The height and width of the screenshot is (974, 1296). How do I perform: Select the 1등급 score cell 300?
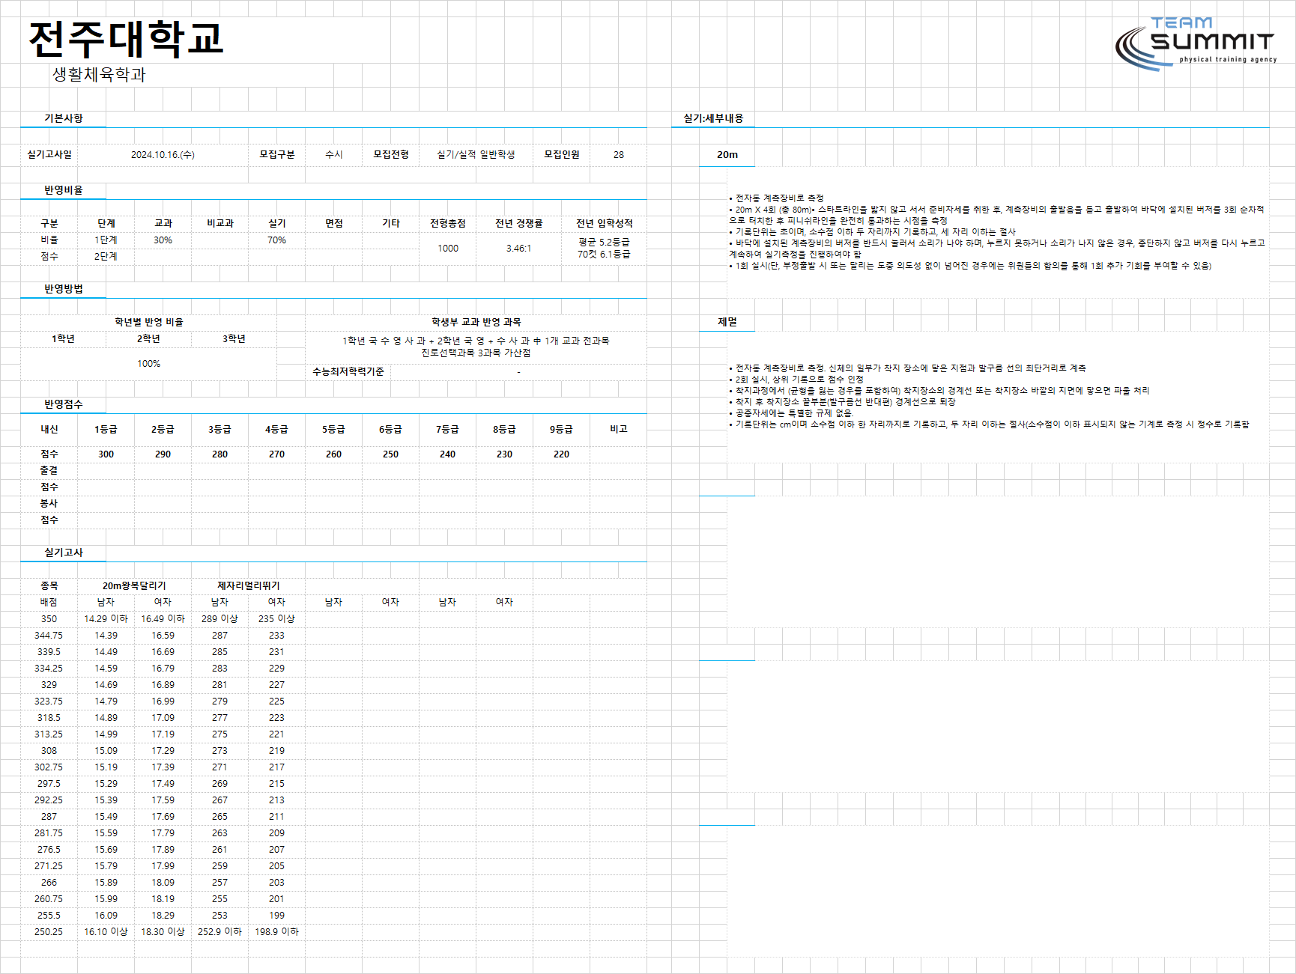(106, 454)
